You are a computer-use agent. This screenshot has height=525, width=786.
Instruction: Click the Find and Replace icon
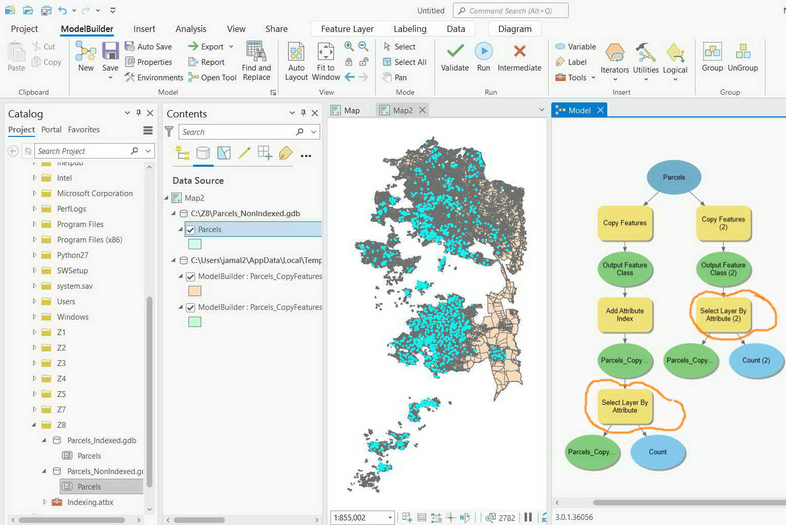[x=256, y=51]
